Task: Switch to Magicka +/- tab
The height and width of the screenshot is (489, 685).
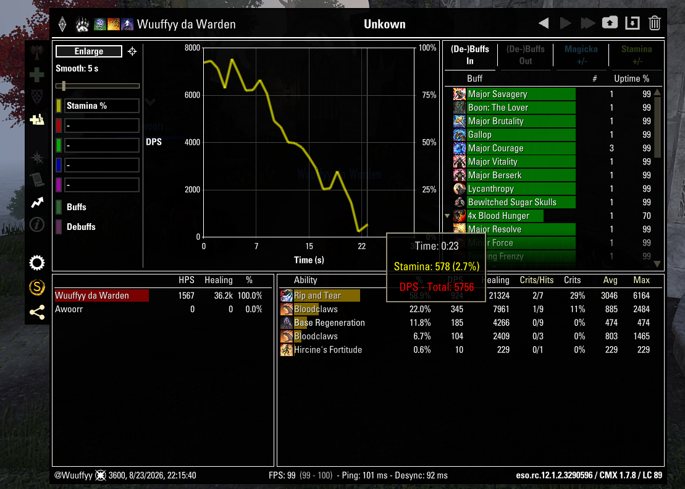Action: (581, 55)
